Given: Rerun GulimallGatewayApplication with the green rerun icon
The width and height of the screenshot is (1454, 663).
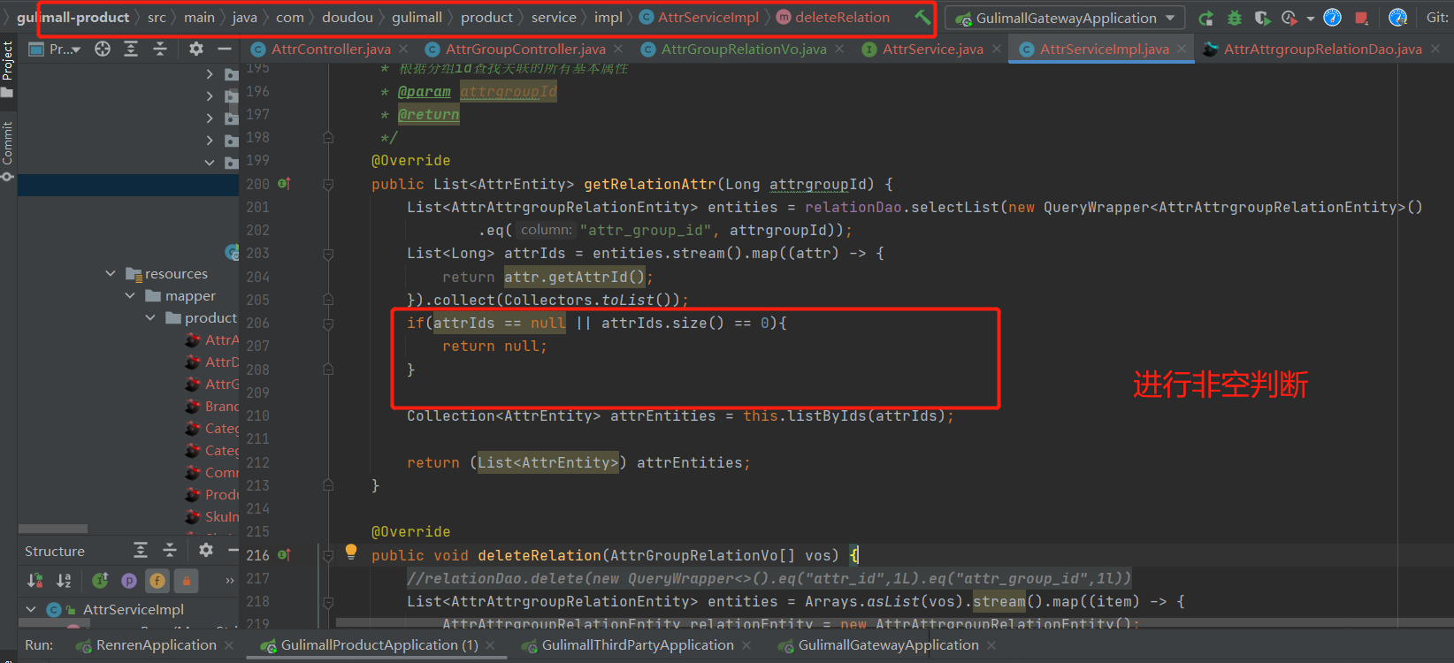Looking at the screenshot, I should [1205, 18].
